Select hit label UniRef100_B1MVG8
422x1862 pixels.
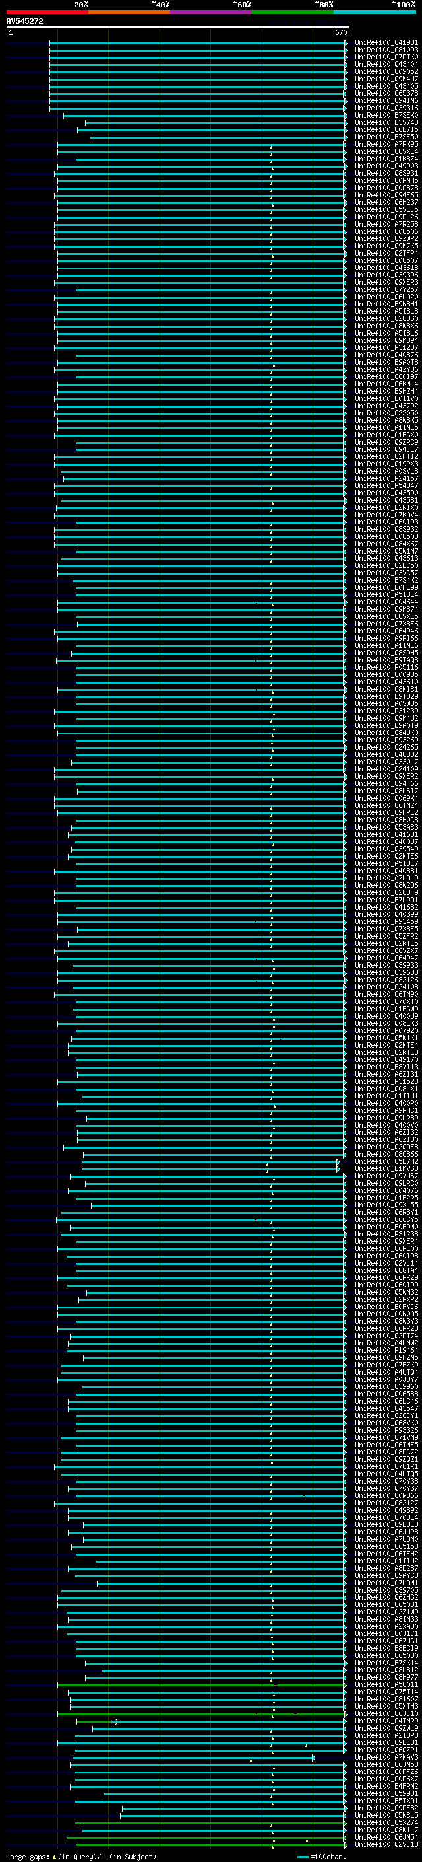[x=386, y=1169]
